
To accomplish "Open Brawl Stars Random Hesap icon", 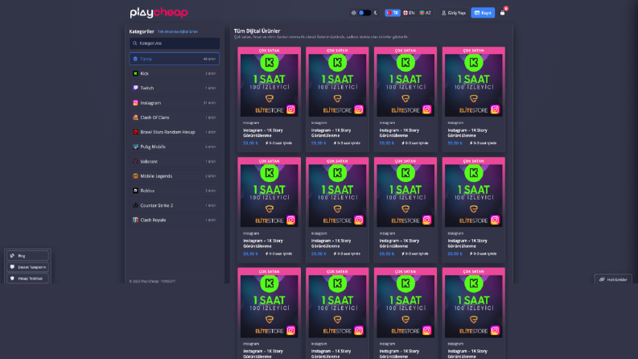I will pos(135,132).
